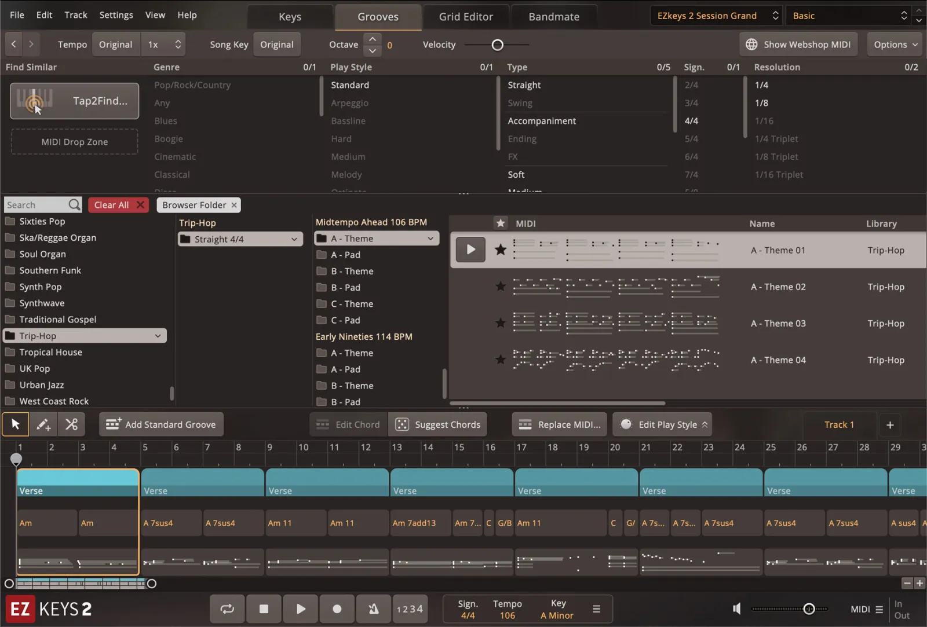Zoom out timeline with minus icon
Image resolution: width=927 pixels, height=627 pixels.
907,583
